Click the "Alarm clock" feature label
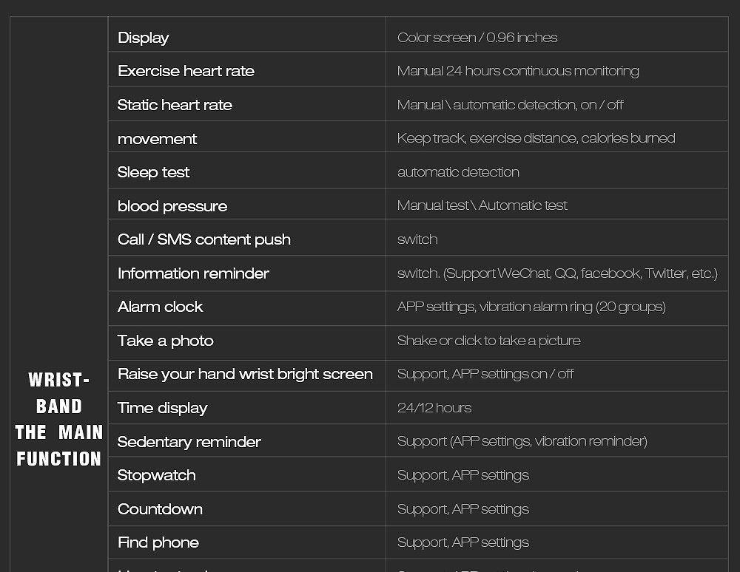Viewport: 740px width, 572px height. 160,307
